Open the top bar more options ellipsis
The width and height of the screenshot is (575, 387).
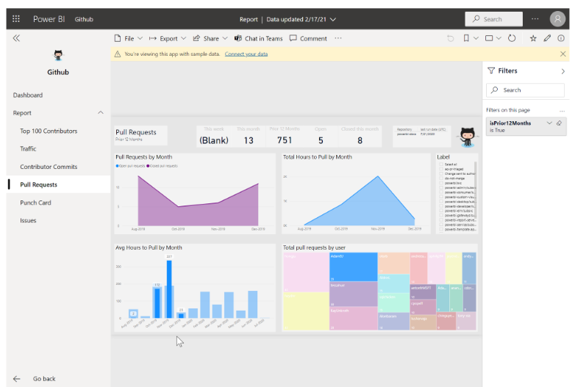[535, 18]
